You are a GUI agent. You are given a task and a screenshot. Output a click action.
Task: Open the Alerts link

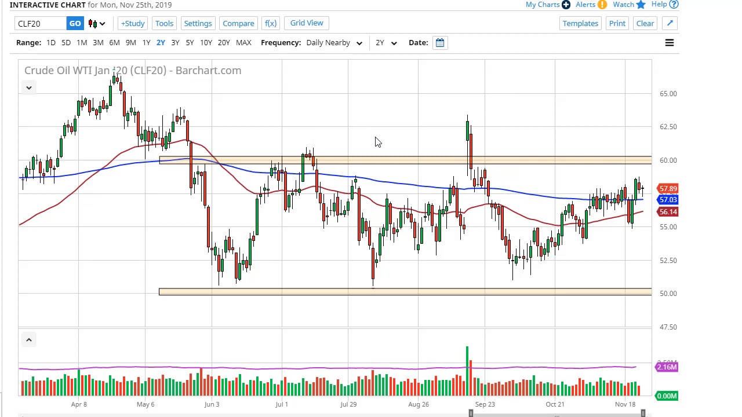click(x=585, y=5)
